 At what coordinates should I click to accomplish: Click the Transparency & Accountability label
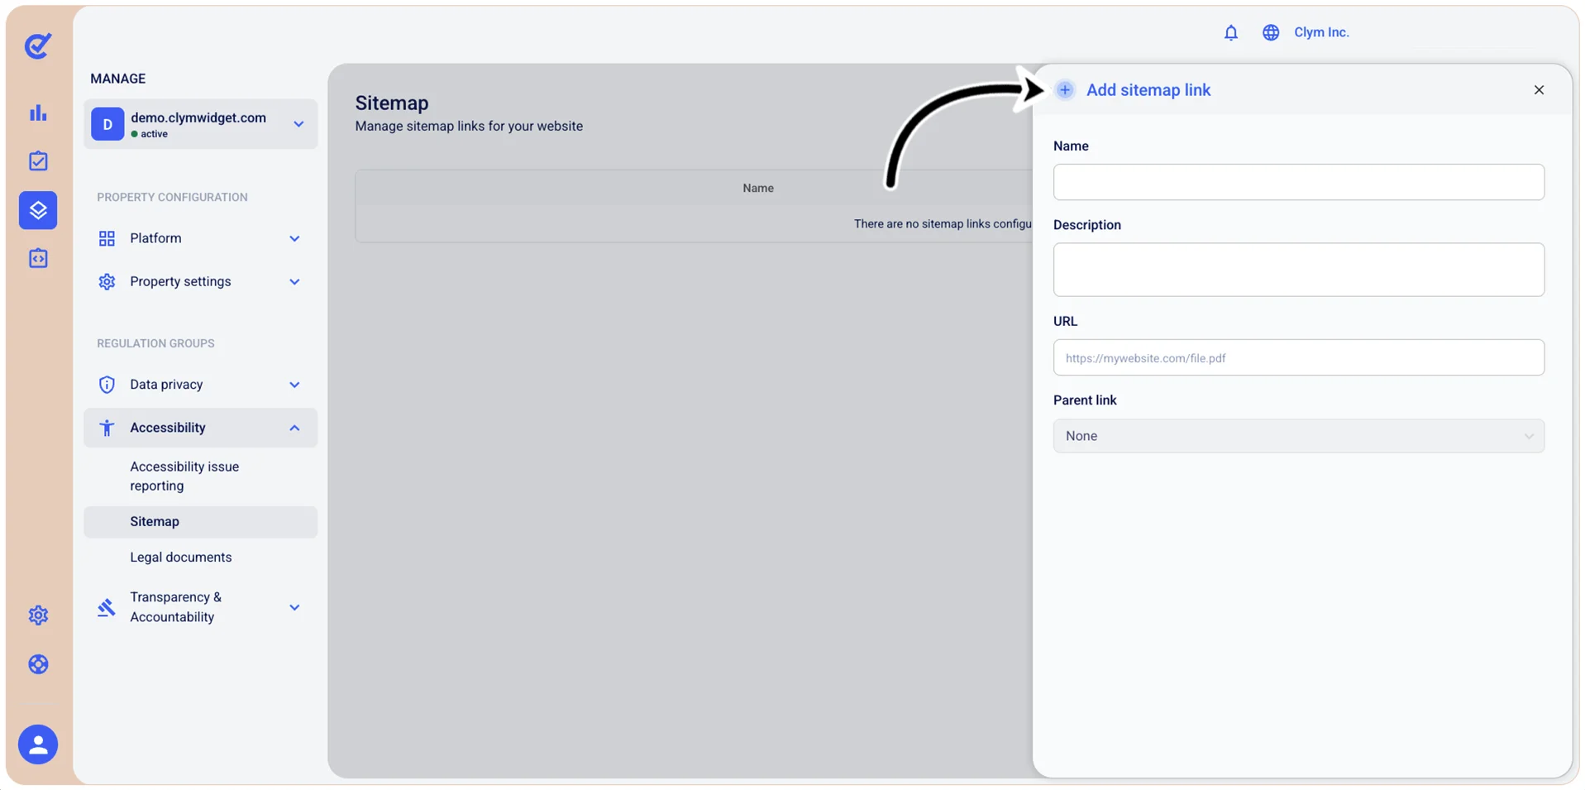[175, 607]
